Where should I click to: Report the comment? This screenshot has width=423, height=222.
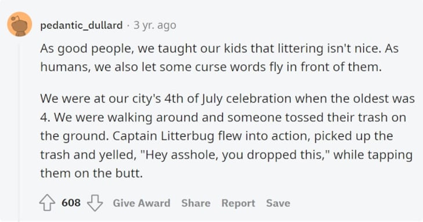click(x=238, y=203)
